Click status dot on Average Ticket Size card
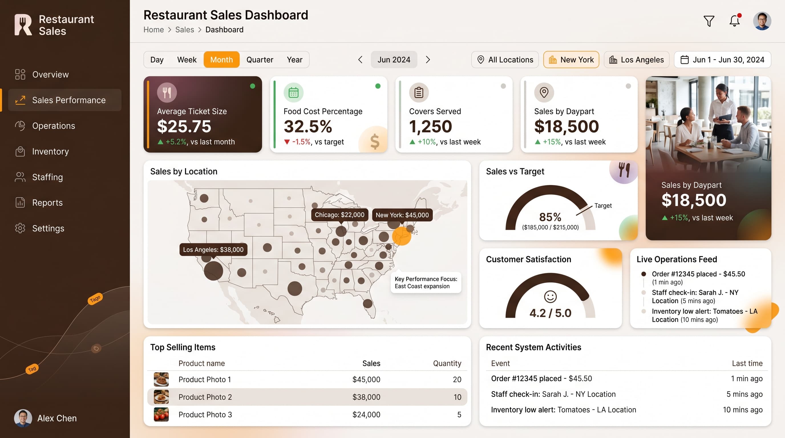Viewport: 785px width, 438px height. coord(252,86)
